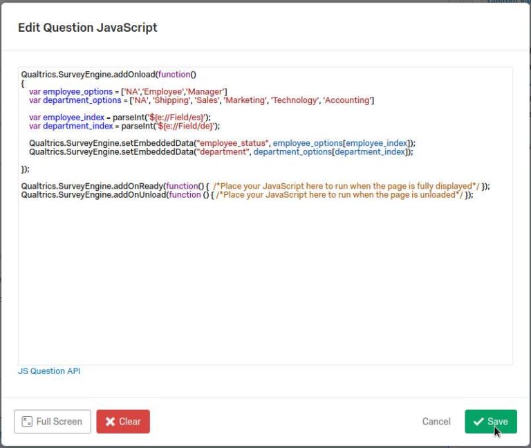Click the 'var employee_options' code line
531x448 pixels.
tap(128, 92)
